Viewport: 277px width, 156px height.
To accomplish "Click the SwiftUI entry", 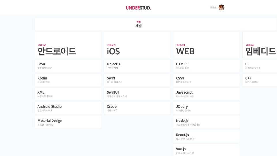I will pyautogui.click(x=137, y=94).
